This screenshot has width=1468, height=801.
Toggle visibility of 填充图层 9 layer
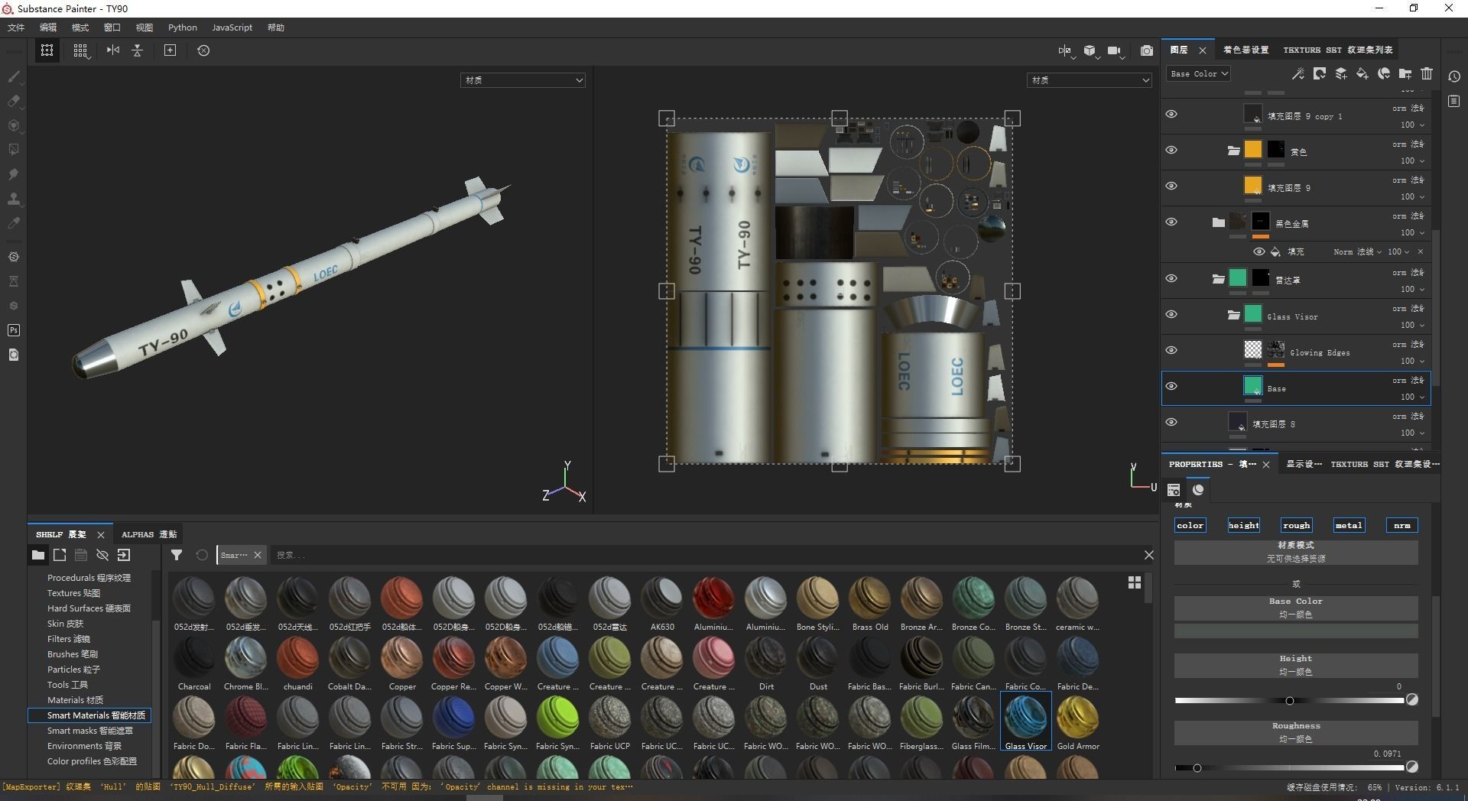[x=1171, y=186]
